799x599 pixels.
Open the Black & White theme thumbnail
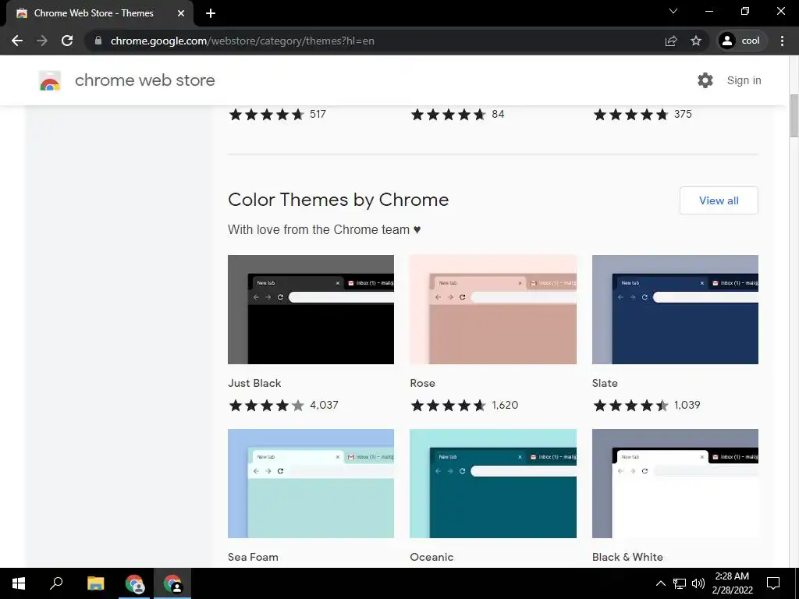675,484
